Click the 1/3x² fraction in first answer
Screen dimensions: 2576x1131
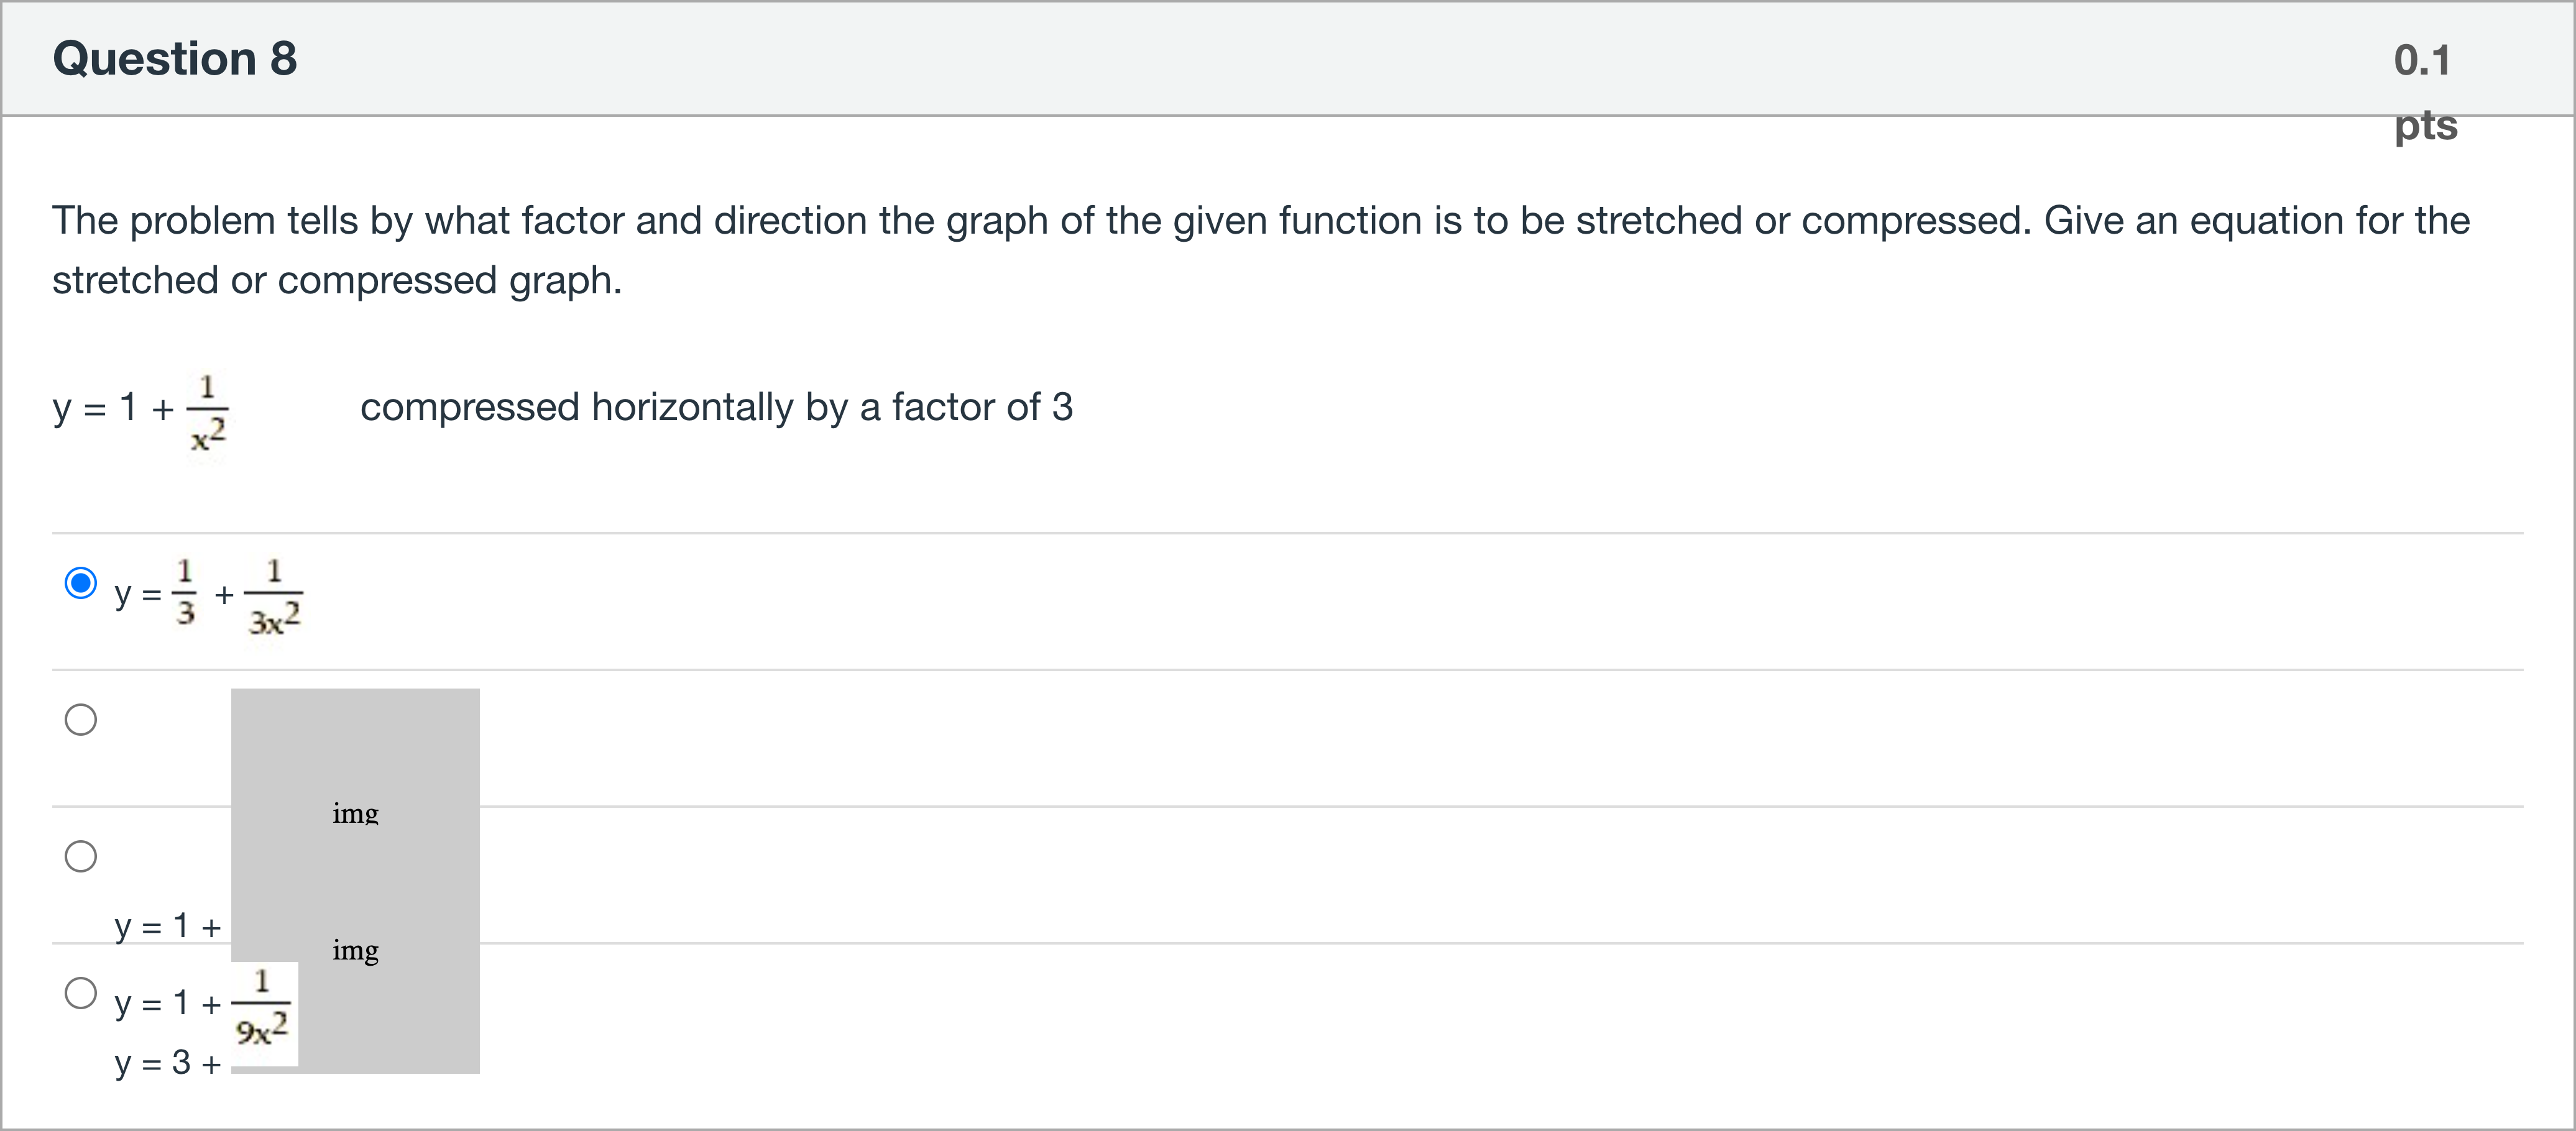coord(274,597)
